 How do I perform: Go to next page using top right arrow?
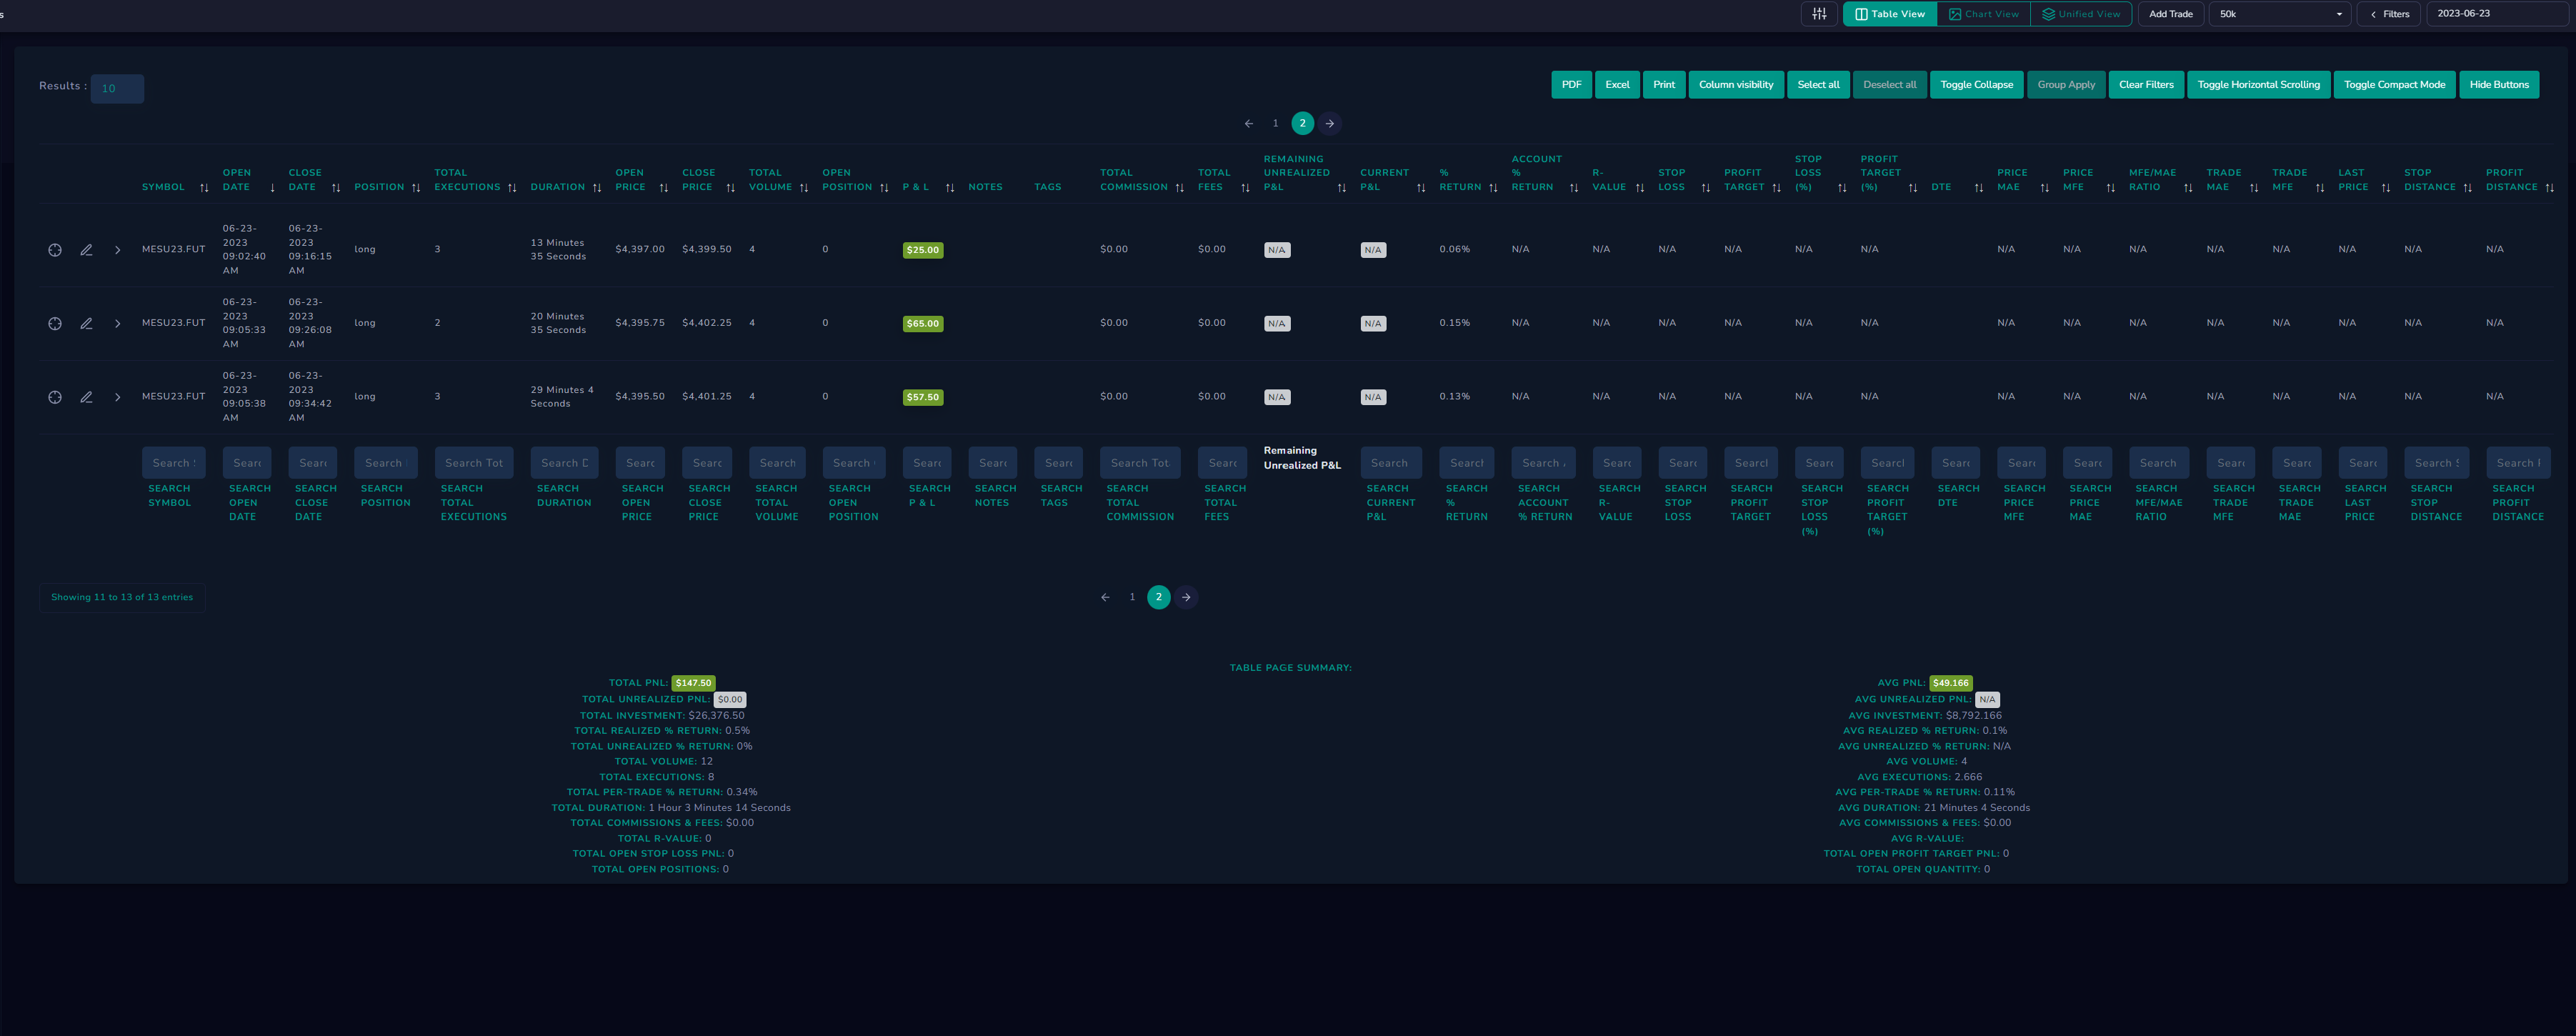tap(1330, 124)
